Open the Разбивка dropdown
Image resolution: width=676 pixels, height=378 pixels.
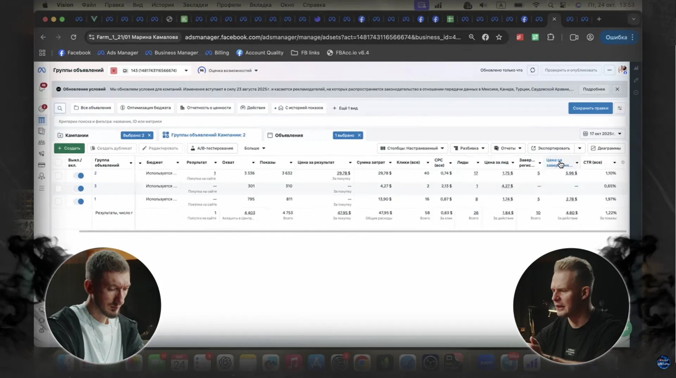(469, 148)
